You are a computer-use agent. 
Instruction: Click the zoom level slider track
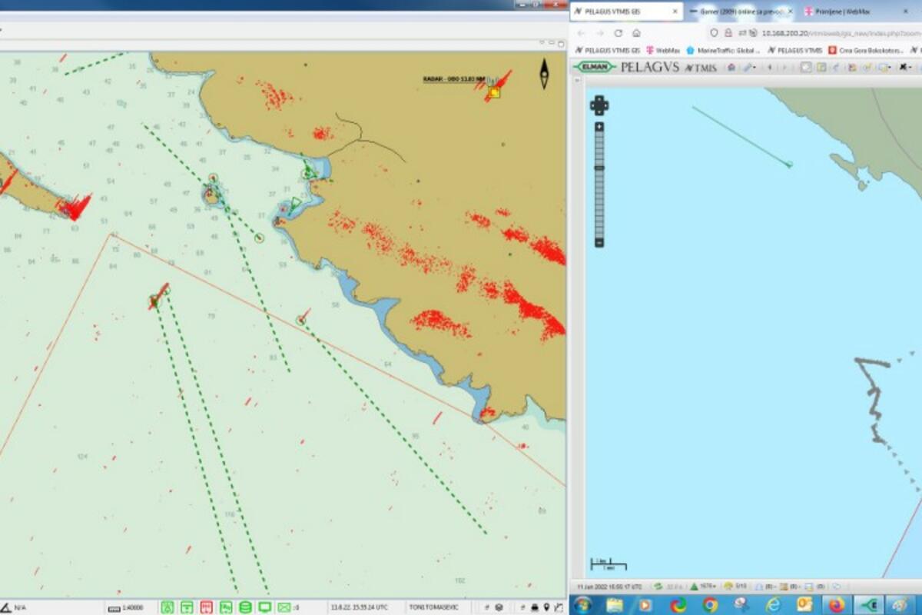coord(599,184)
